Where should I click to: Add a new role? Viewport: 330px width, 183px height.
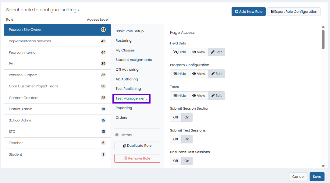(249, 12)
